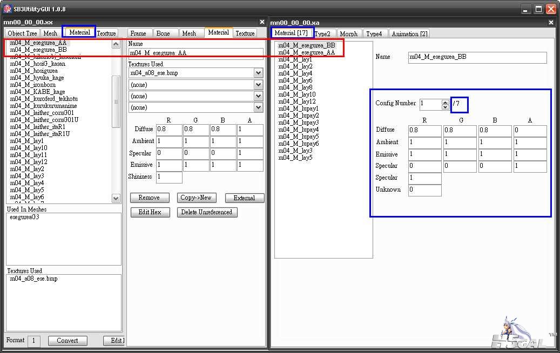This screenshot has height=353, width=560.
Task: Open the Bone editor tab
Action: tap(163, 33)
